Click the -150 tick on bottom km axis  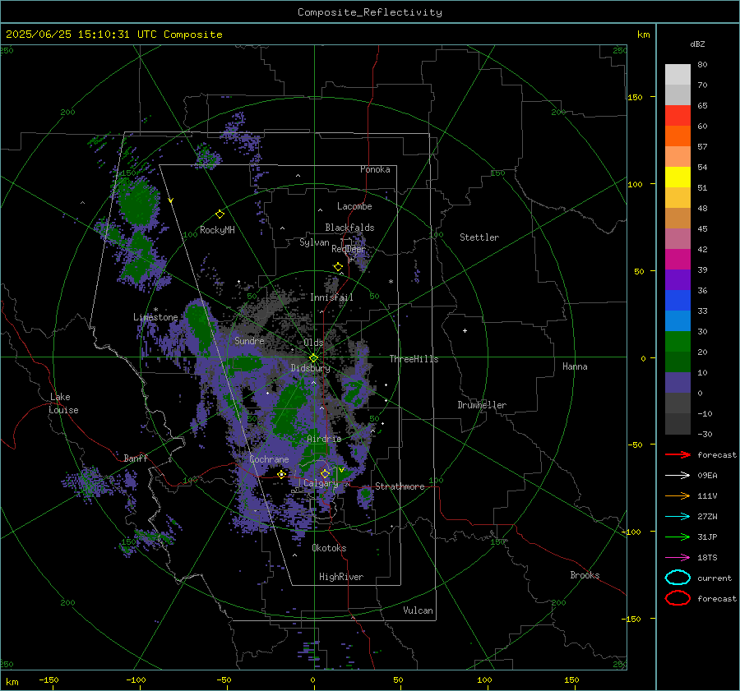(49, 679)
